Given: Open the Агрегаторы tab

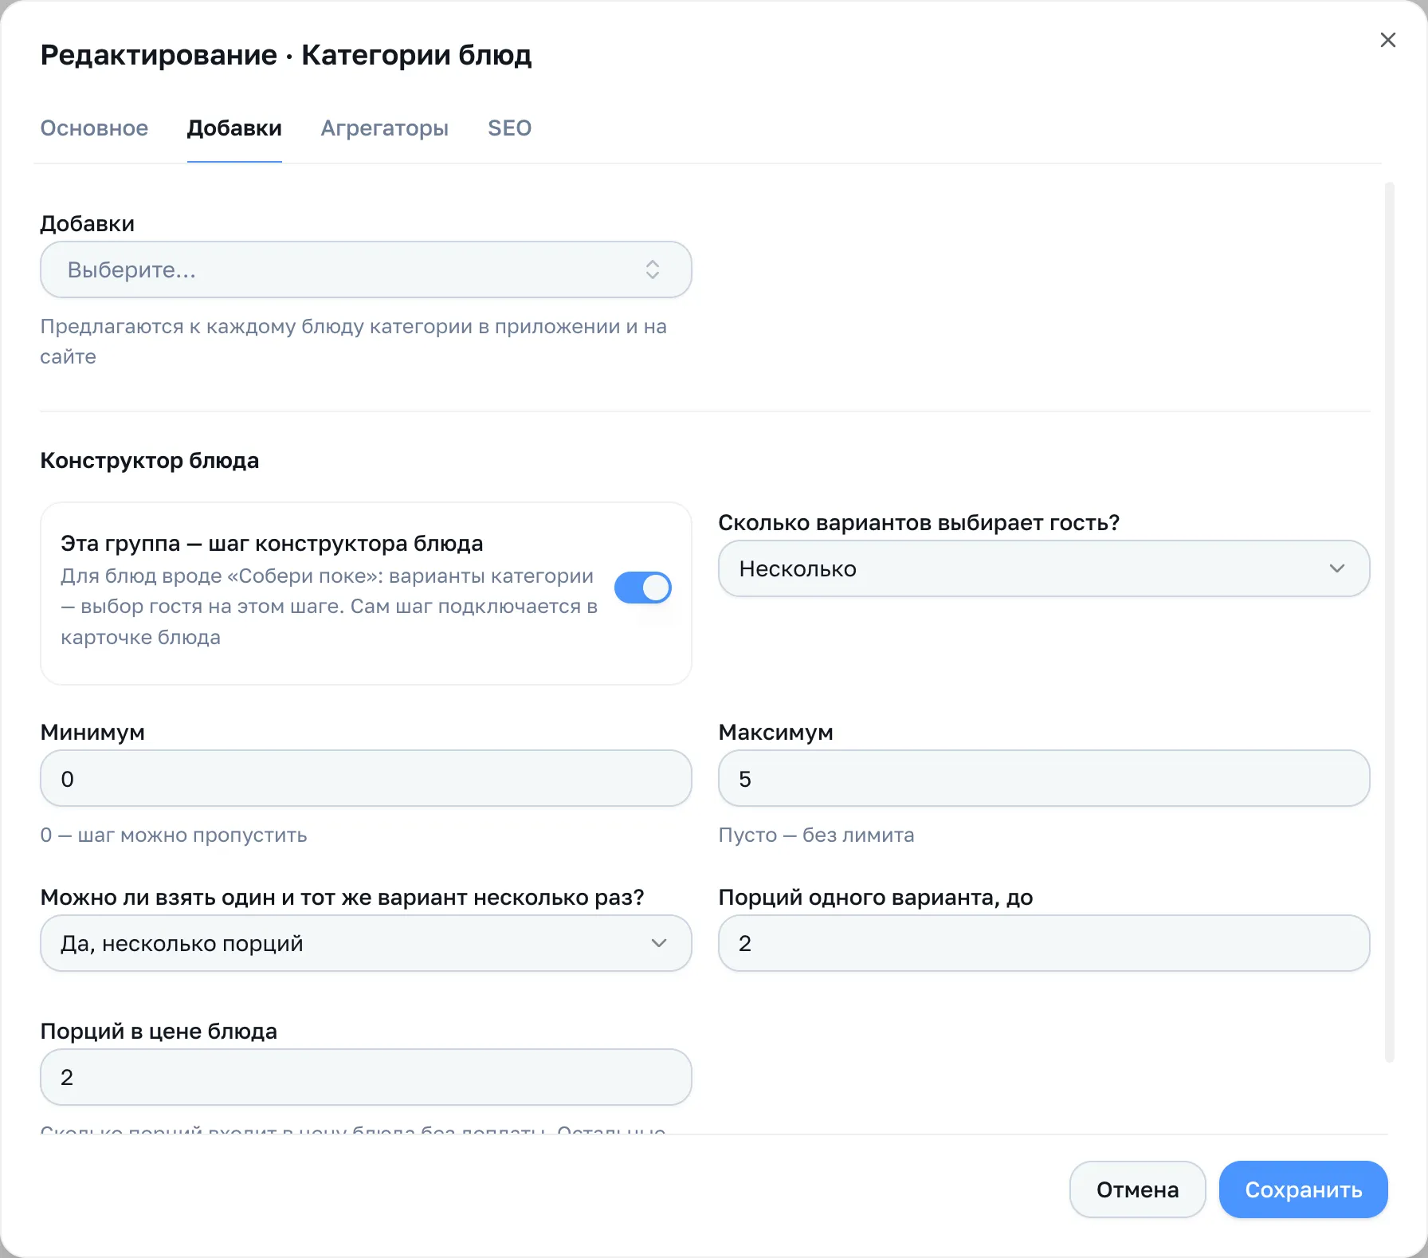Looking at the screenshot, I should [x=385, y=128].
